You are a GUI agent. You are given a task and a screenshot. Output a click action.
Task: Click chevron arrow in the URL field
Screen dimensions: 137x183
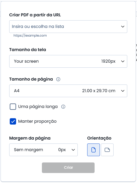pyautogui.click(x=123, y=27)
